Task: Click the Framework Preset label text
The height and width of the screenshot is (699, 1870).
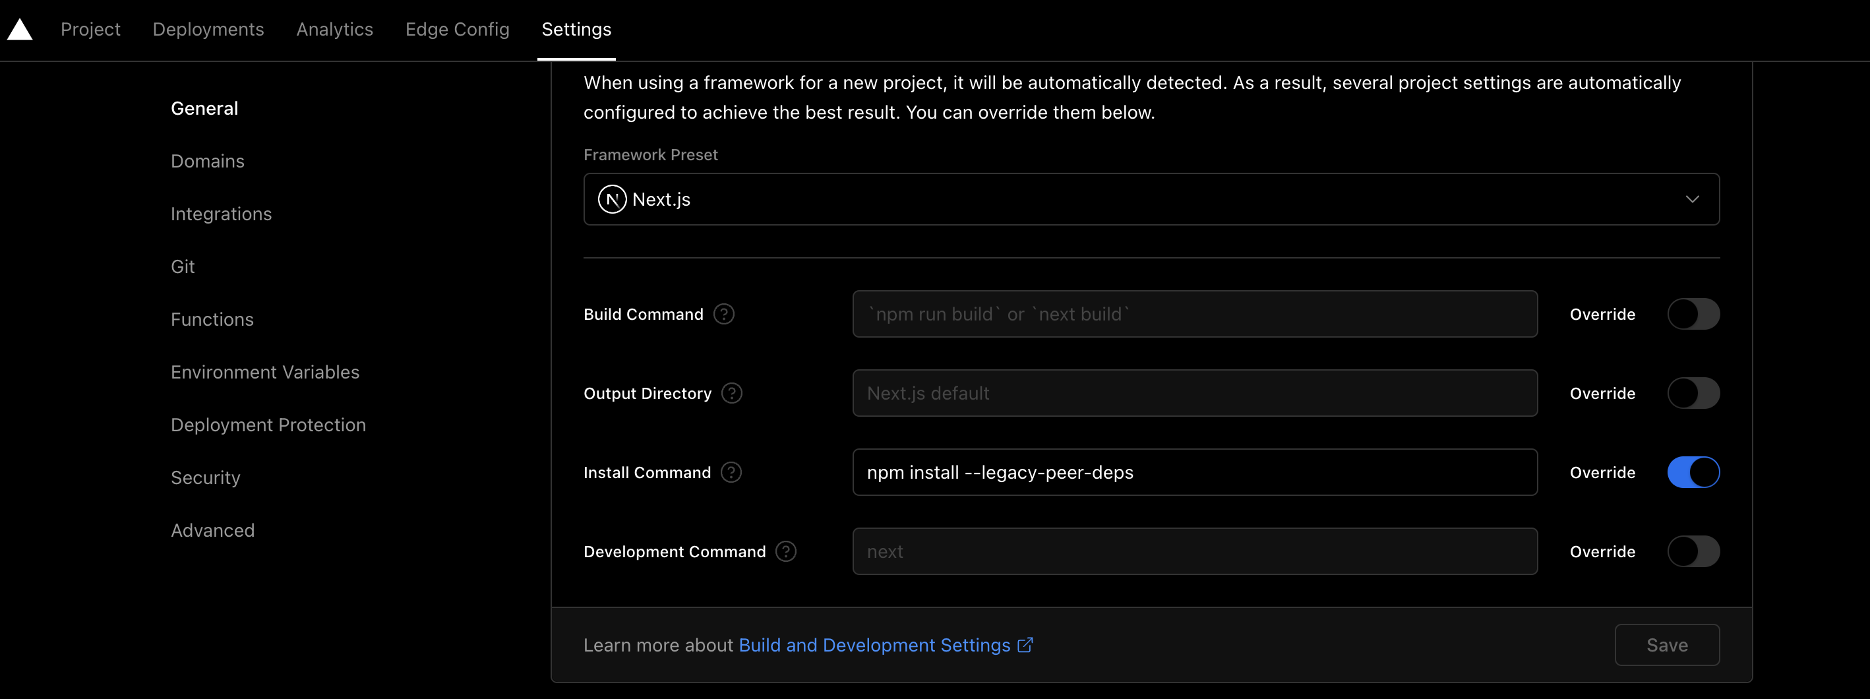Action: (x=650, y=154)
